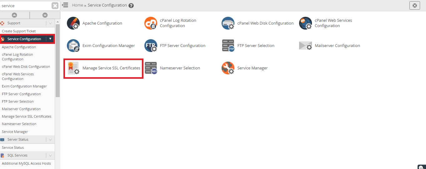Open Mailserver Configuration envelope icon
The width and height of the screenshot is (426, 169).
306,46
